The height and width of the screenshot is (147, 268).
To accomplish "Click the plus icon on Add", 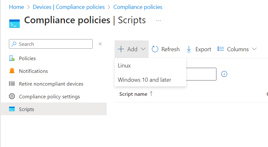I will 121,49.
